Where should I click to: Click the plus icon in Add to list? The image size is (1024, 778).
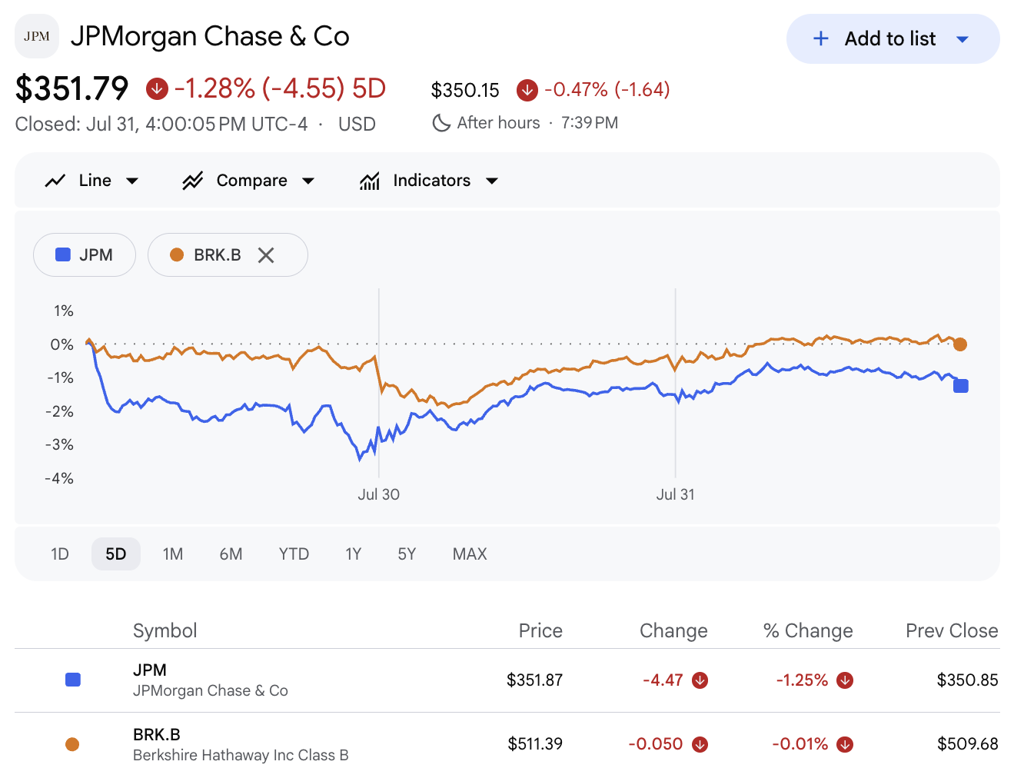point(821,38)
